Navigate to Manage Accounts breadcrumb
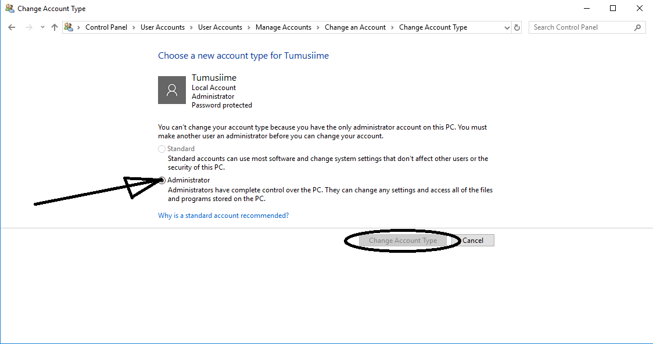The width and height of the screenshot is (653, 344). (283, 27)
